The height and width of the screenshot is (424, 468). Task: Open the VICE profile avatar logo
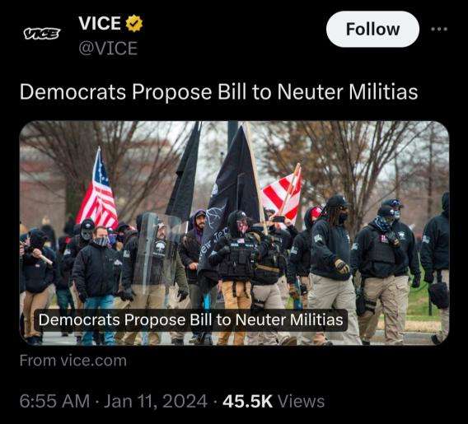click(x=42, y=34)
